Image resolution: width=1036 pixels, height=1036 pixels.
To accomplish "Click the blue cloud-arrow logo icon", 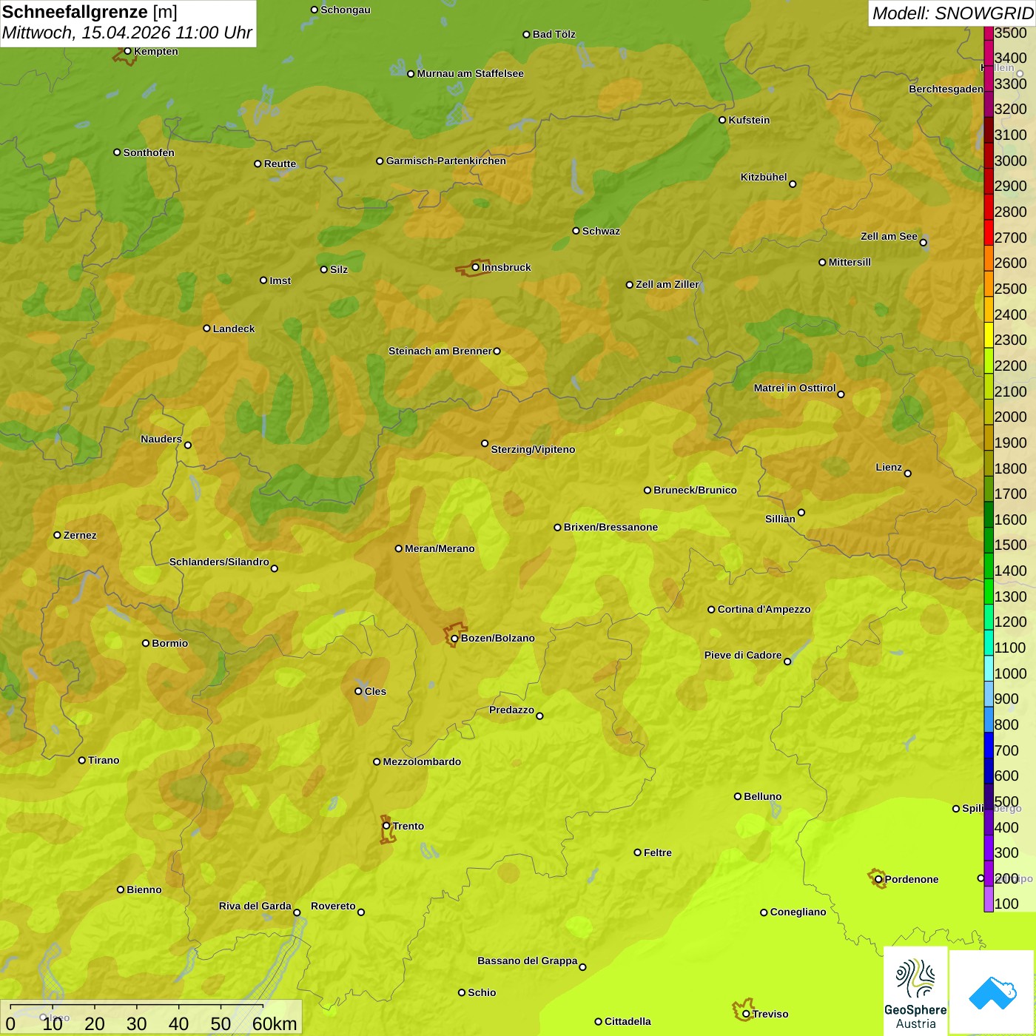I will click(992, 993).
